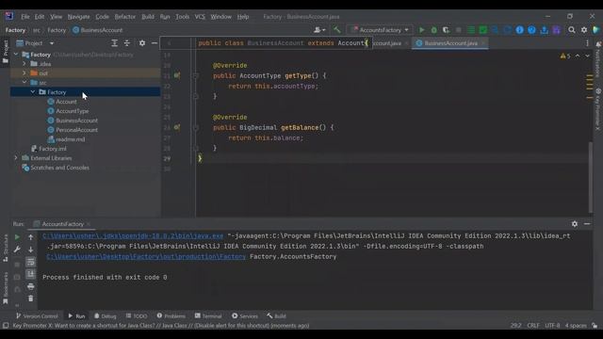Hide the Run tool window

click(587, 224)
